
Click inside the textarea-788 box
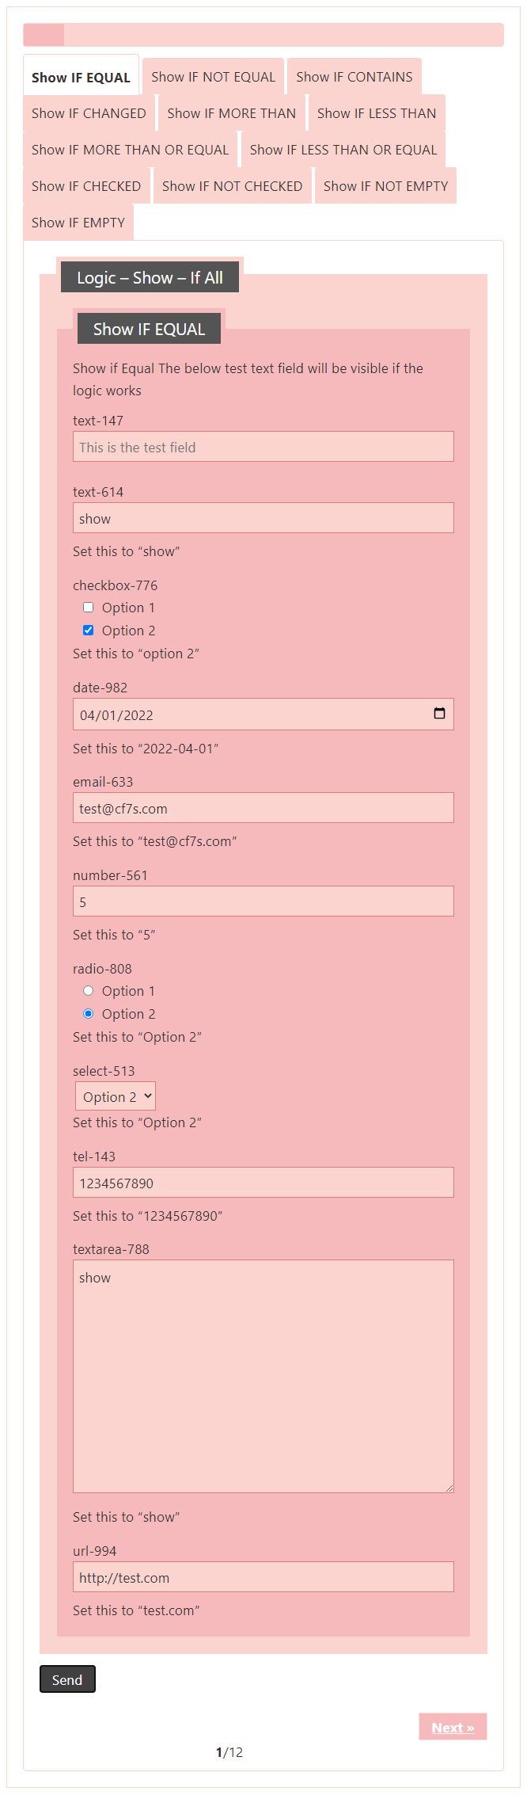tap(263, 1376)
